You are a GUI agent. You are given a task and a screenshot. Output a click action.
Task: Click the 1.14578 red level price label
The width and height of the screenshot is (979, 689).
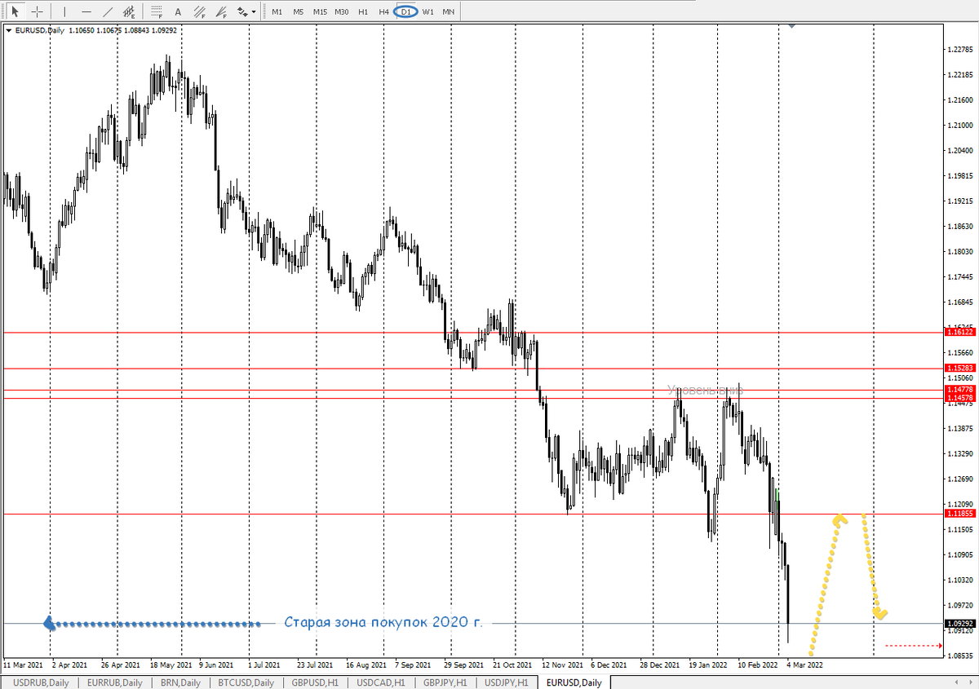pyautogui.click(x=960, y=398)
